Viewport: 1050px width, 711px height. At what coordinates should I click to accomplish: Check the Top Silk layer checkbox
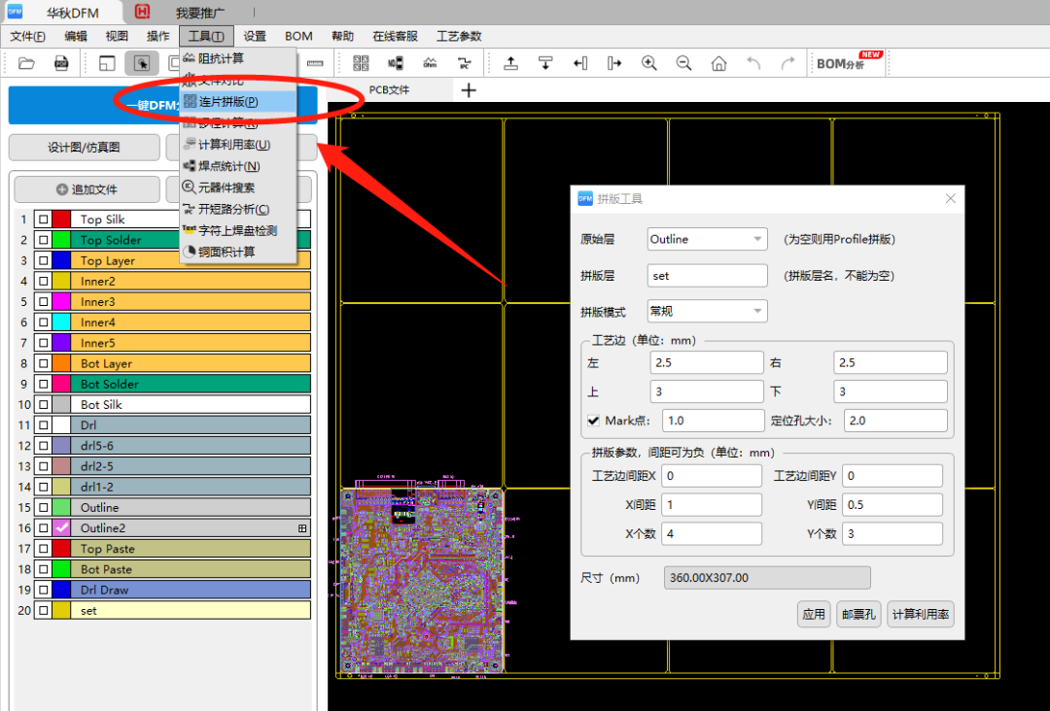click(43, 220)
